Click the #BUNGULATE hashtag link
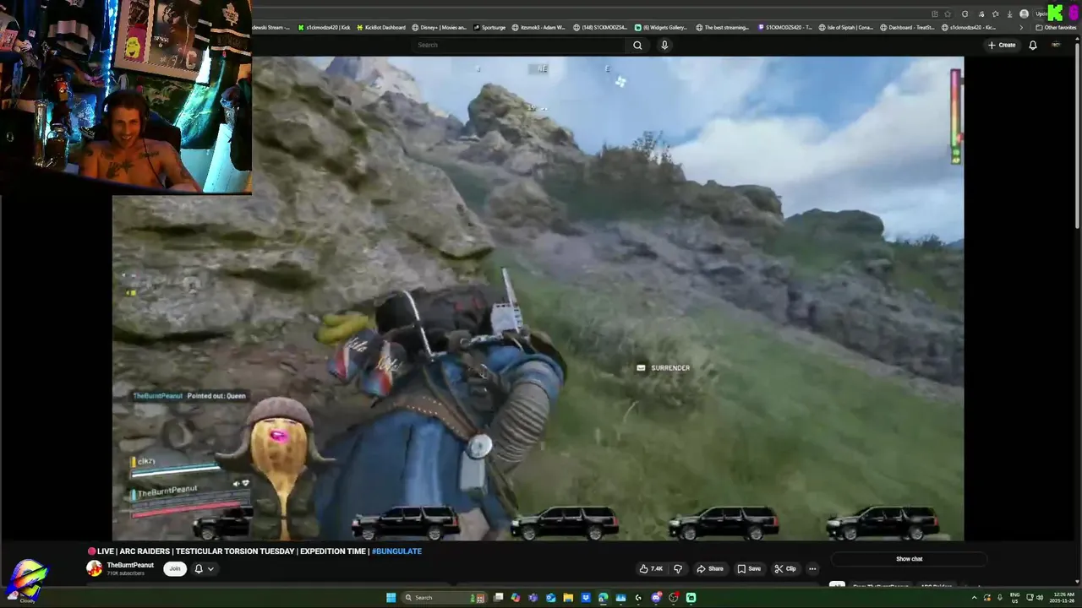This screenshot has height=608, width=1082. coord(396,551)
